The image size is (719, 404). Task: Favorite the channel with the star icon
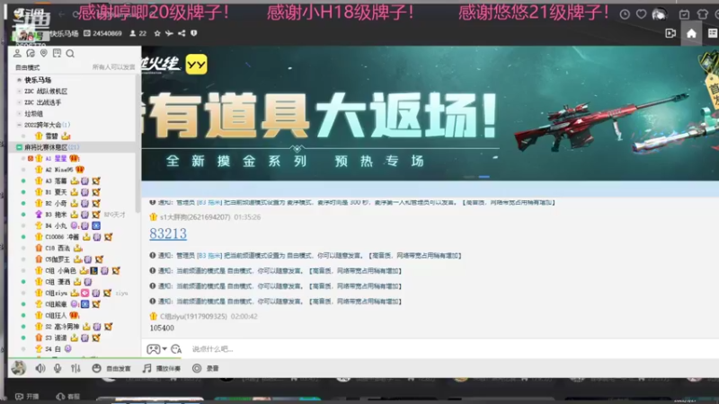157,33
